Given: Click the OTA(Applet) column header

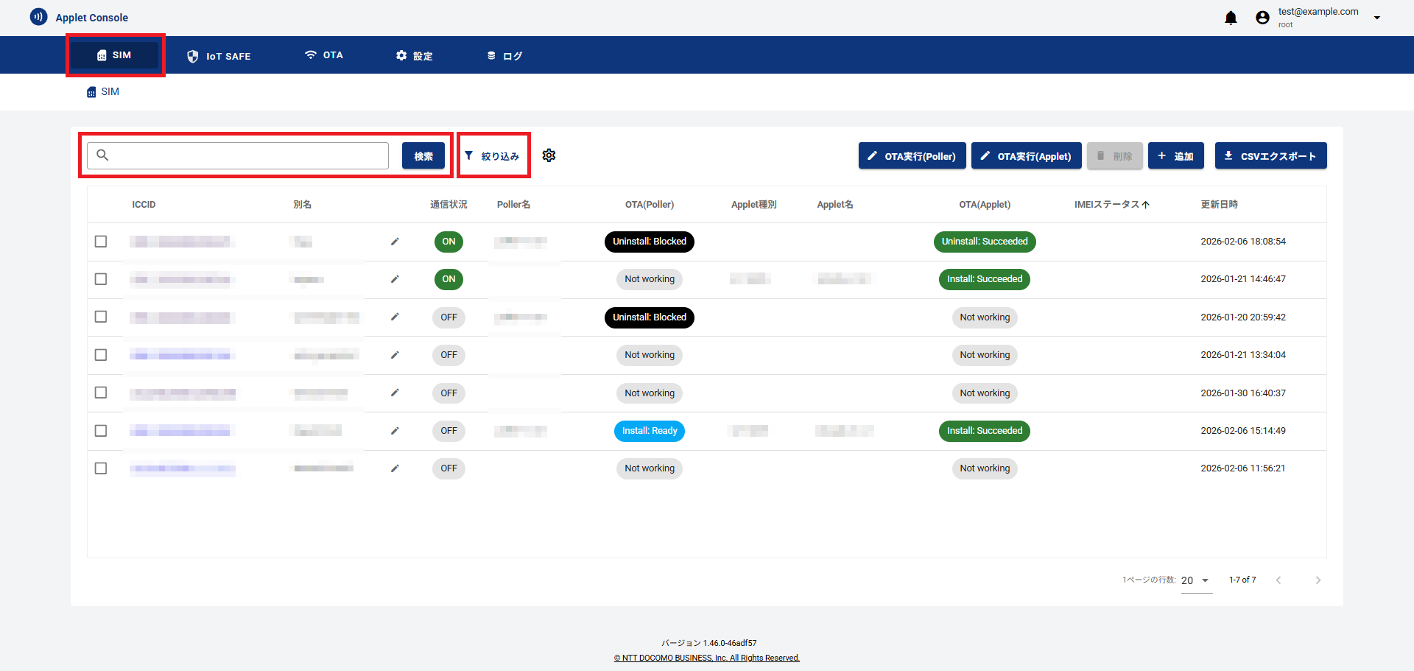Looking at the screenshot, I should [985, 205].
